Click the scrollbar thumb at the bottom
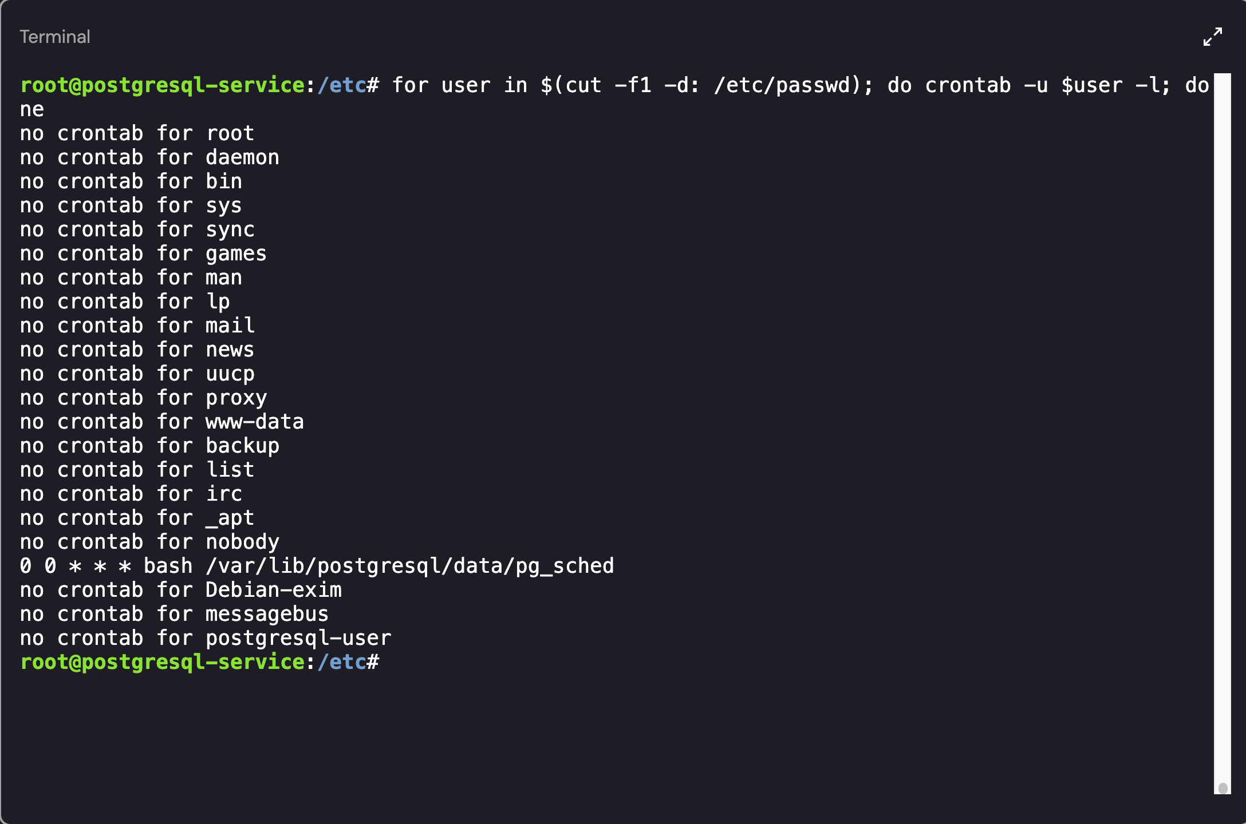The image size is (1246, 824). (1223, 788)
